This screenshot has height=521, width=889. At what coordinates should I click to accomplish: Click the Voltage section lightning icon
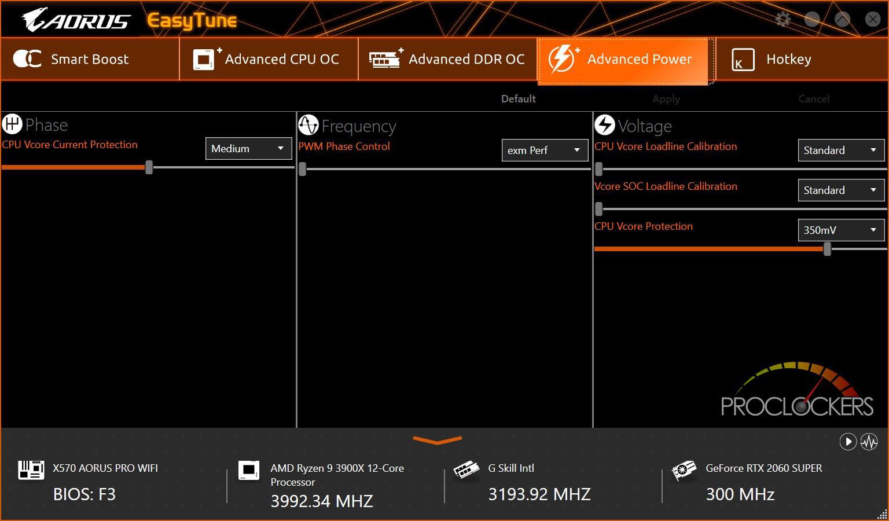tap(605, 124)
